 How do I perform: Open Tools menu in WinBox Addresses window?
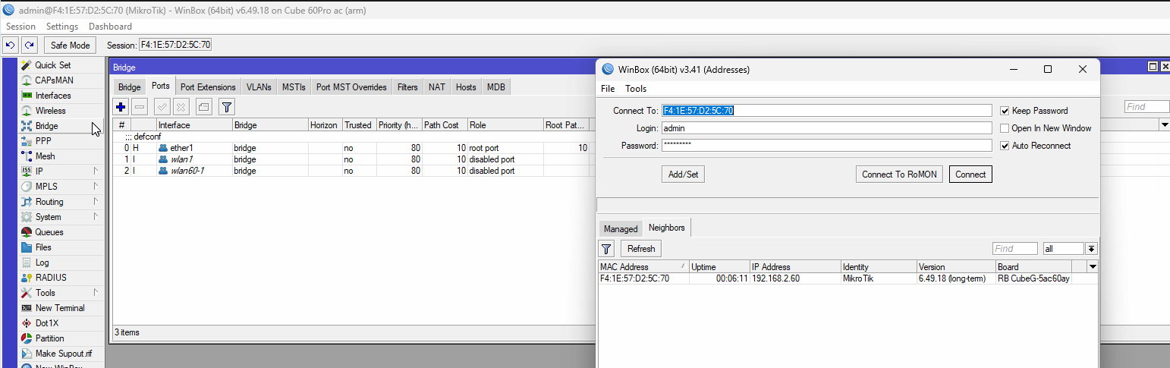(636, 89)
